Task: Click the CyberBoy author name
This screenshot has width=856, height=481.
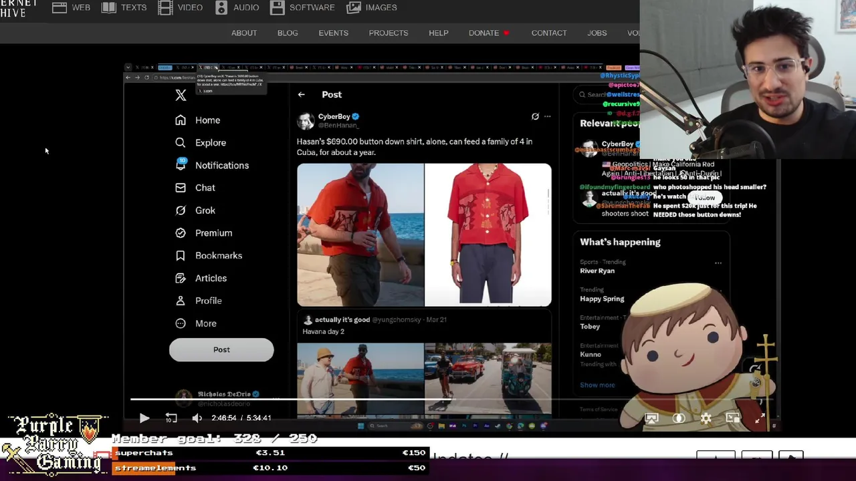Action: tap(334, 116)
